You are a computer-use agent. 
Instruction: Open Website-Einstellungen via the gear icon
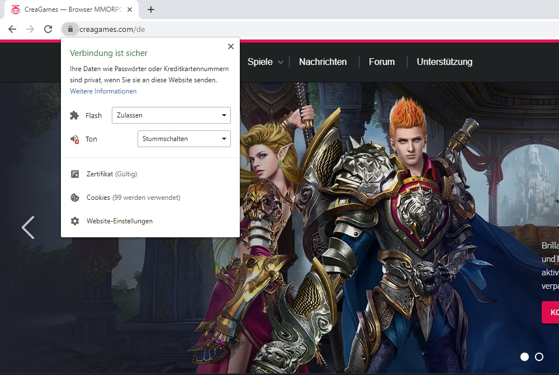coord(75,221)
